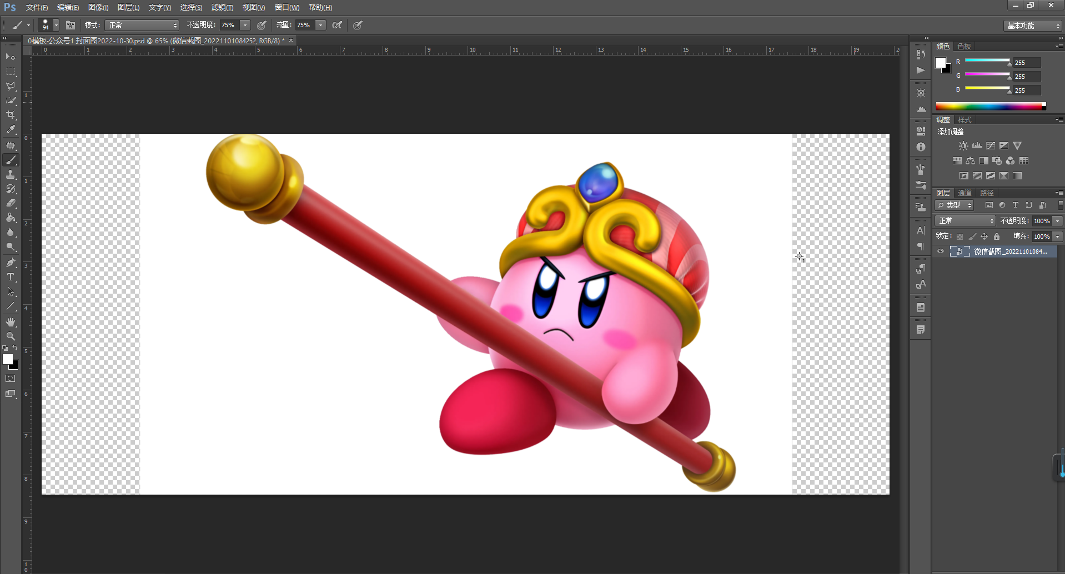Add a Brightness/Contrast adjustment

click(x=963, y=146)
